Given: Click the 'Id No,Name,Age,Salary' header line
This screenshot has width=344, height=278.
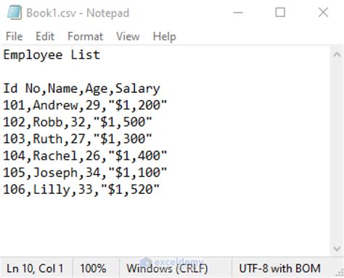Looking at the screenshot, I should pyautogui.click(x=81, y=89).
